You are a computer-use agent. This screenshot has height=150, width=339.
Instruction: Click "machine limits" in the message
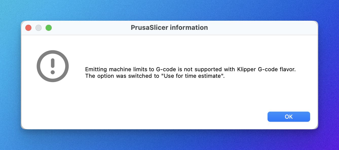coord(125,69)
